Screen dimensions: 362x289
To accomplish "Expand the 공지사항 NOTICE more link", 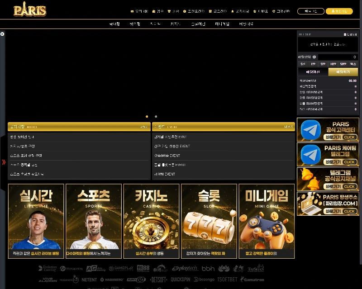I will pyautogui.click(x=144, y=127).
